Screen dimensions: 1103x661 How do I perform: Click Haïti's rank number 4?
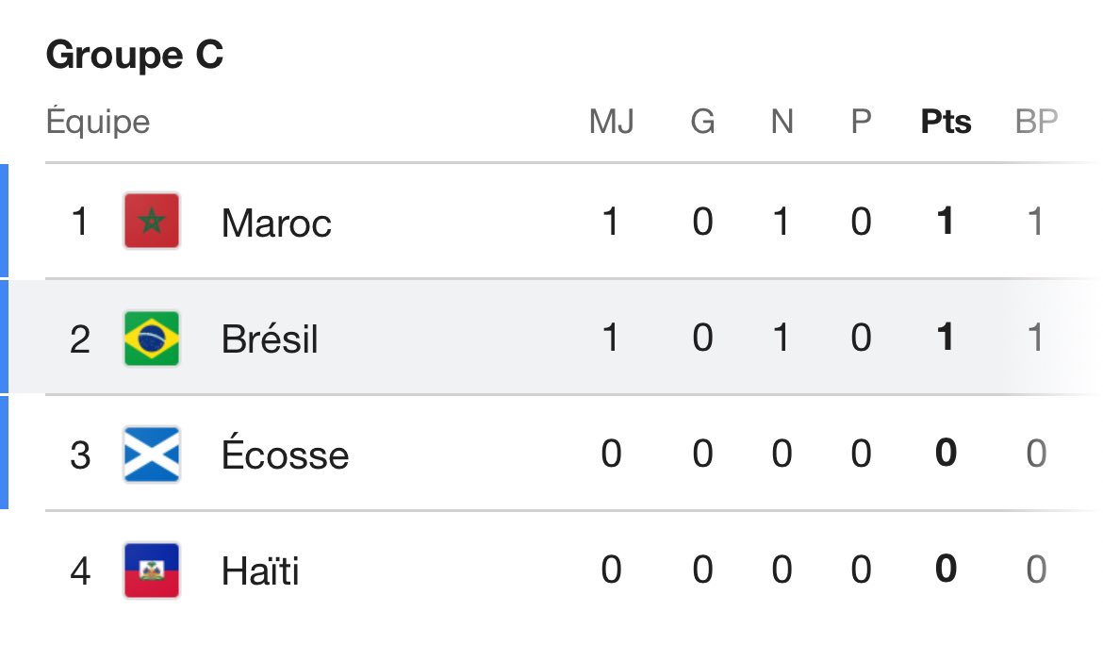coord(80,570)
